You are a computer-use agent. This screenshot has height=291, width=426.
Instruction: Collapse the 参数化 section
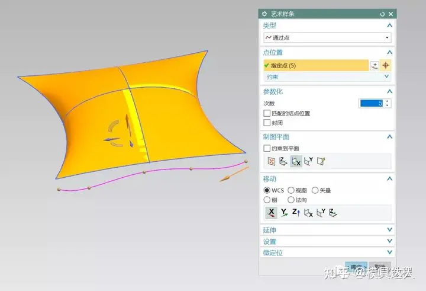(x=389, y=91)
